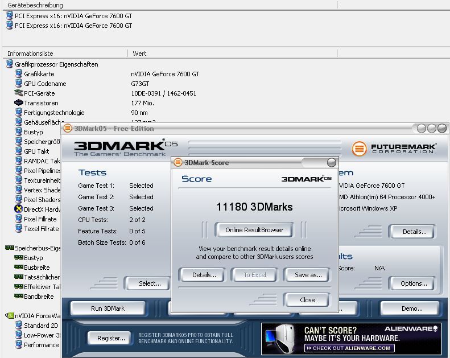Click the 3DMark05 title bar orange icon
Screen dimensions: 450x358
tap(68, 128)
